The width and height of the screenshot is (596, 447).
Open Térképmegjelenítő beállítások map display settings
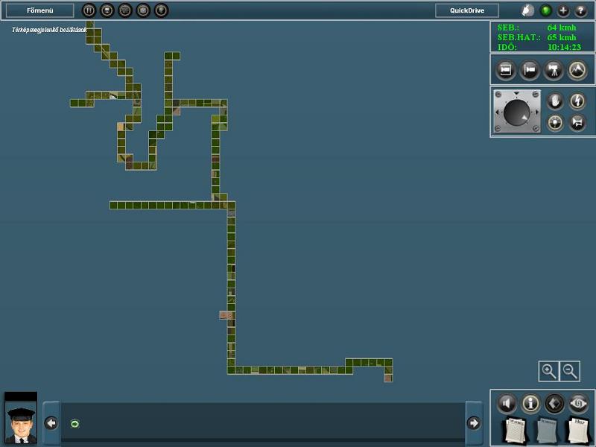tap(49, 30)
